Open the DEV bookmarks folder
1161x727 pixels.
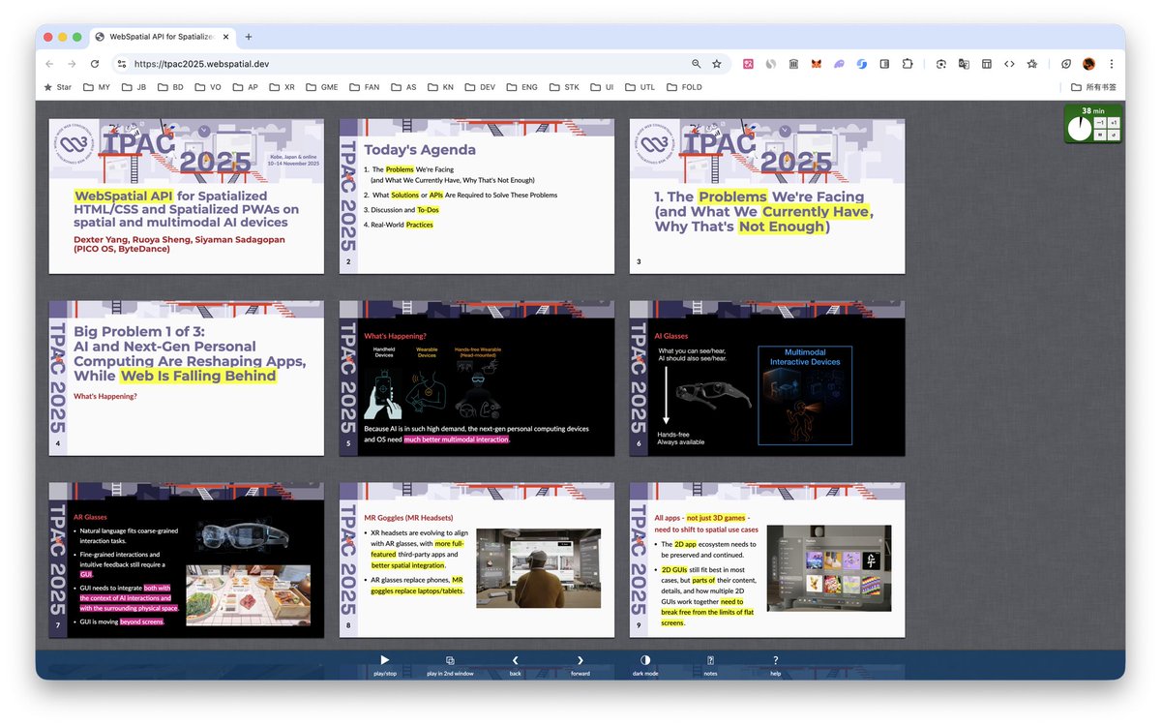click(x=481, y=87)
